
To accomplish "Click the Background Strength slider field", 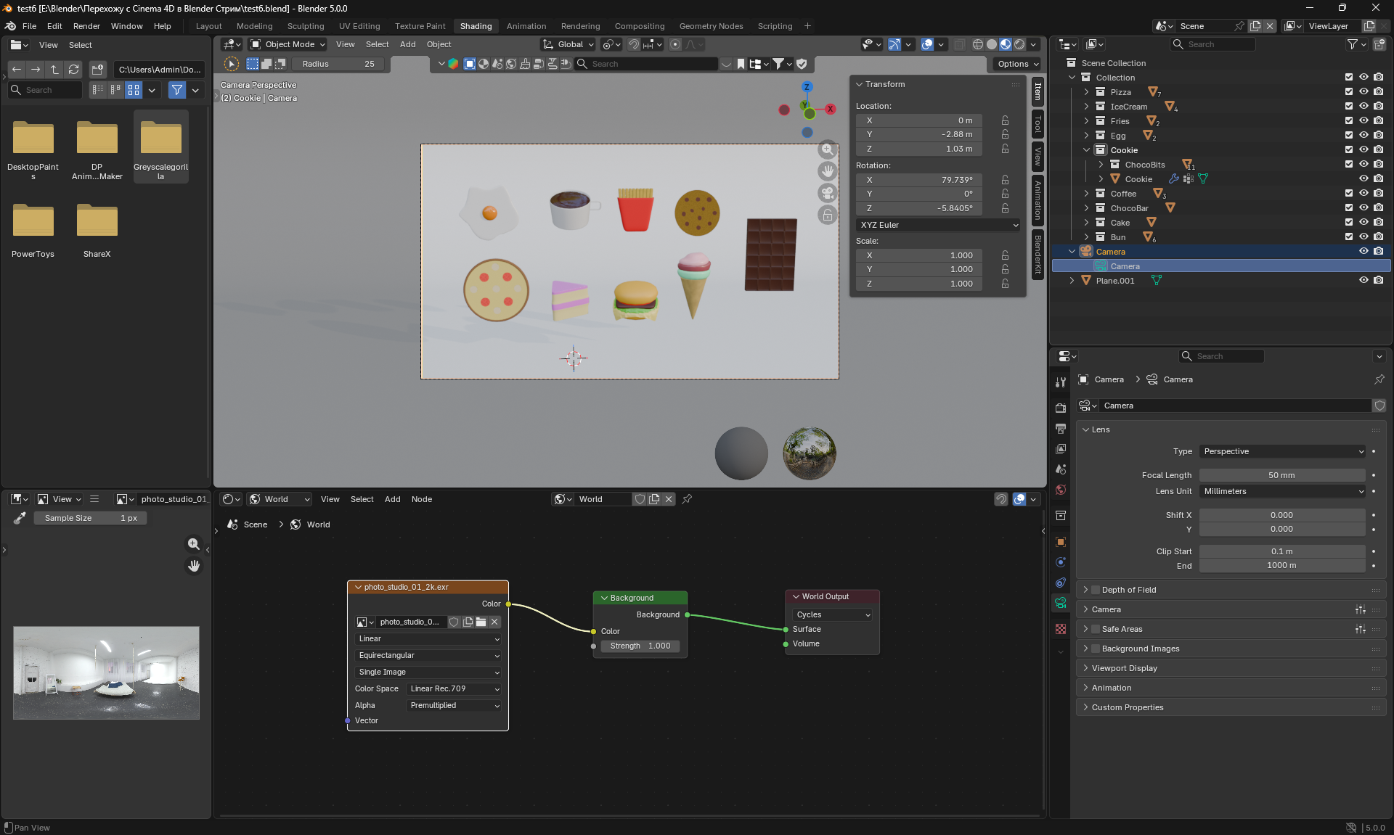I will click(x=640, y=646).
